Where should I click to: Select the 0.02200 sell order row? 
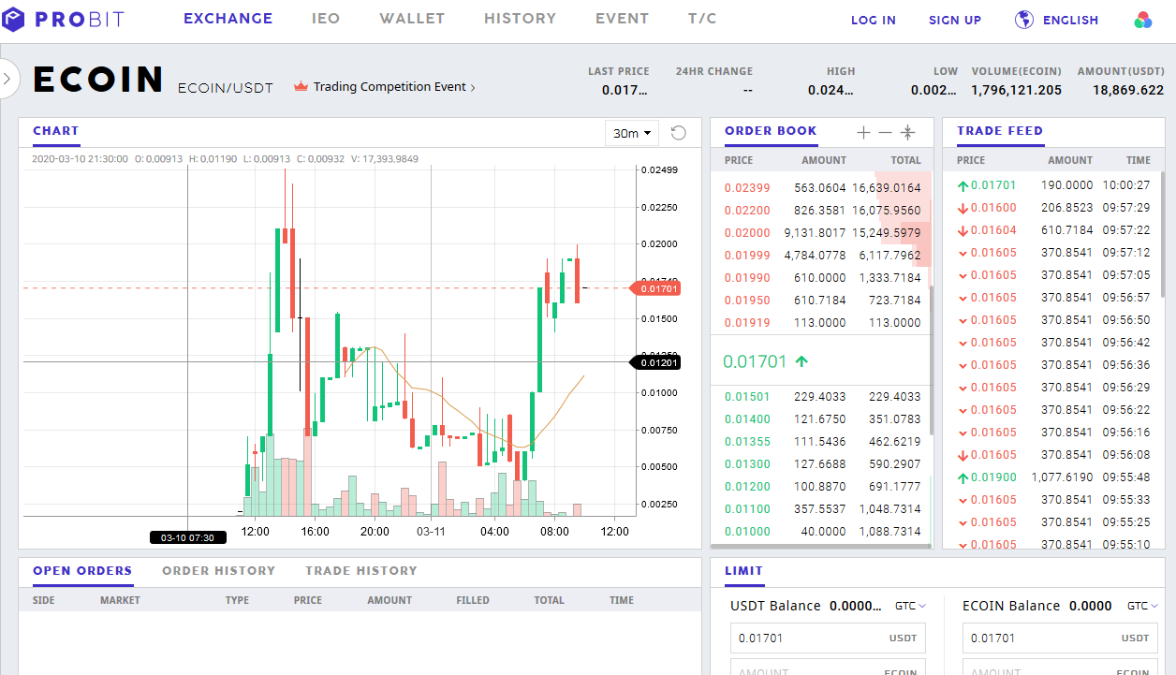point(822,210)
